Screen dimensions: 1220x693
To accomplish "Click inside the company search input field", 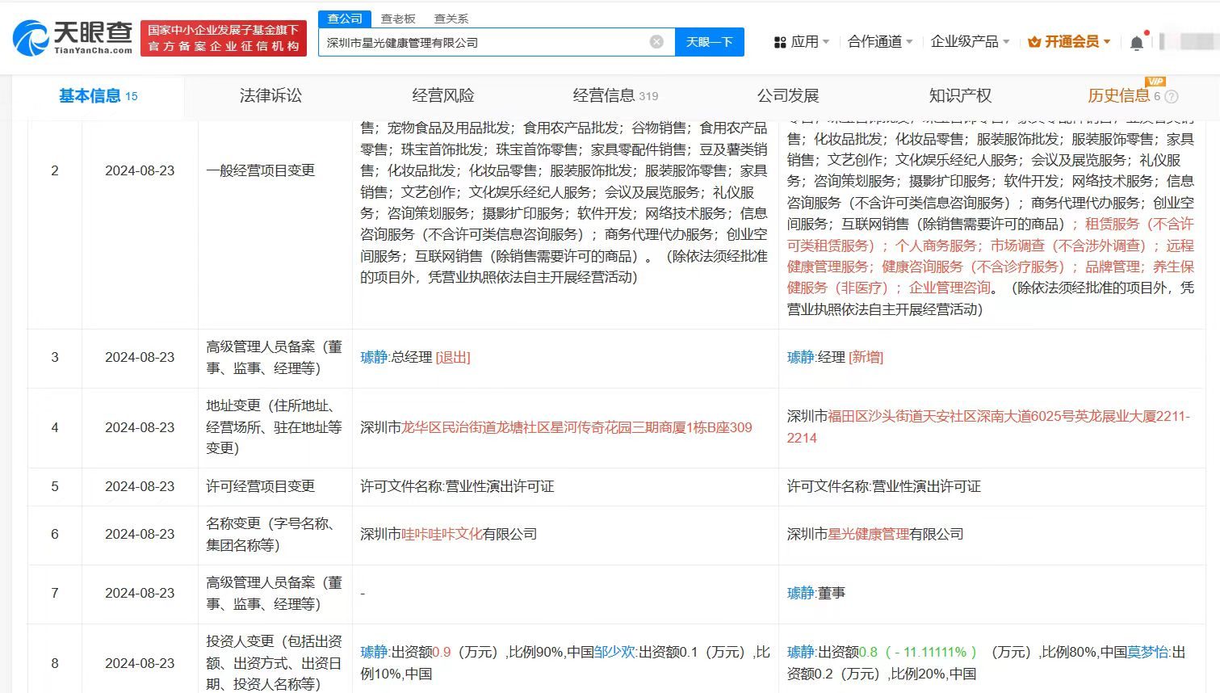I will pos(484,41).
